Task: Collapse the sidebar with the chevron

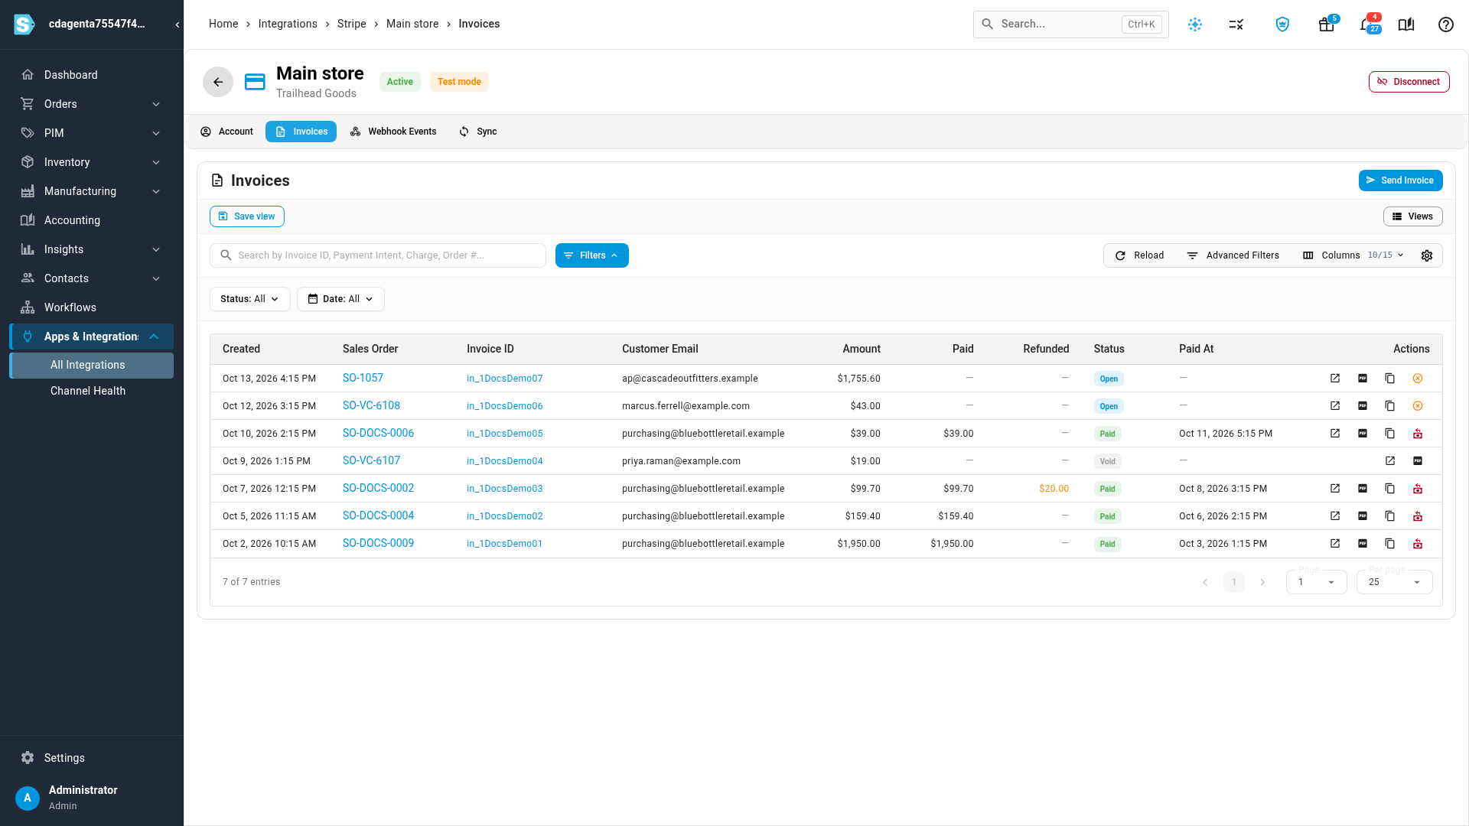Action: [x=178, y=24]
